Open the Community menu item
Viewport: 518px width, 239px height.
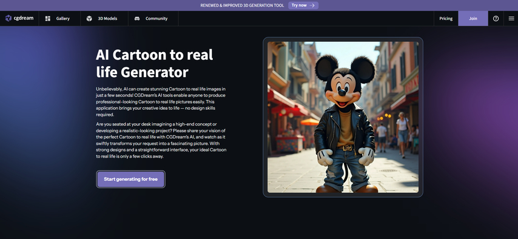pyautogui.click(x=153, y=19)
